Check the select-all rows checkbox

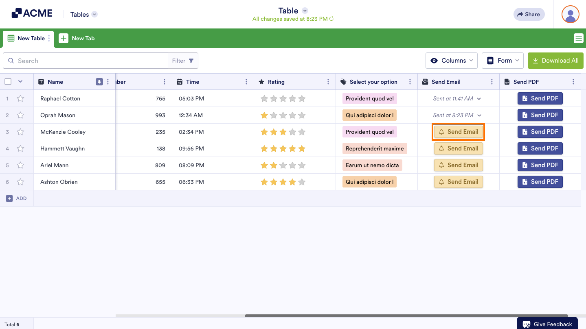(x=8, y=82)
